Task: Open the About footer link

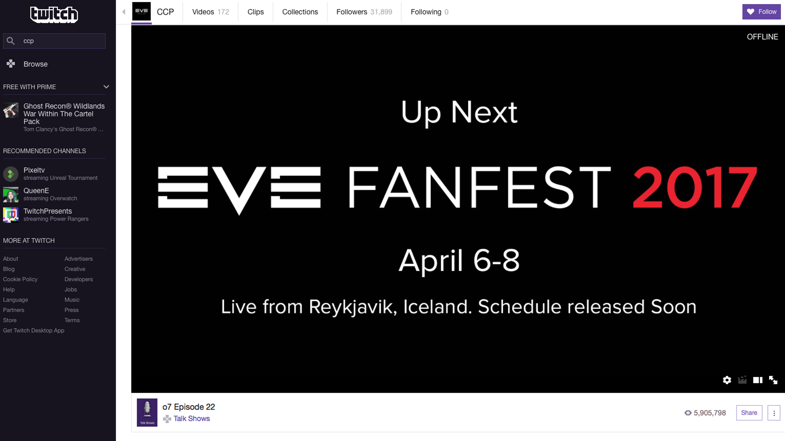Action: [x=11, y=259]
